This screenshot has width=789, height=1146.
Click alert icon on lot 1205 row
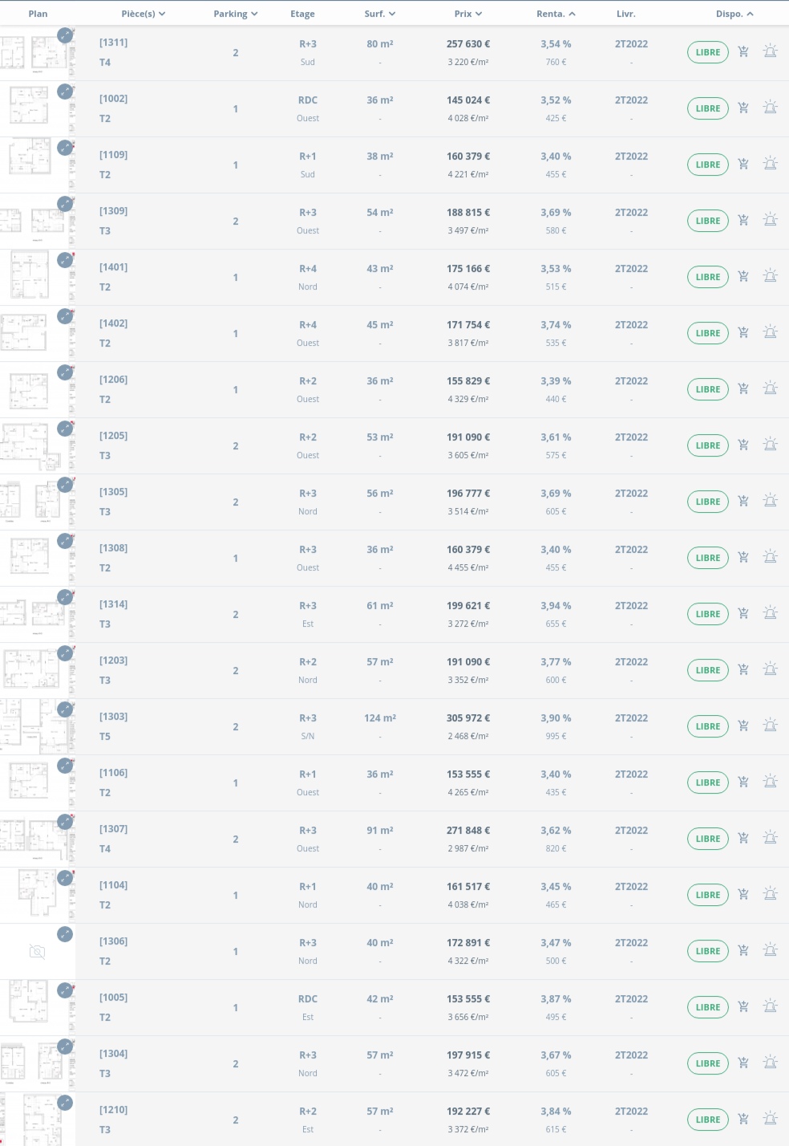click(x=770, y=445)
